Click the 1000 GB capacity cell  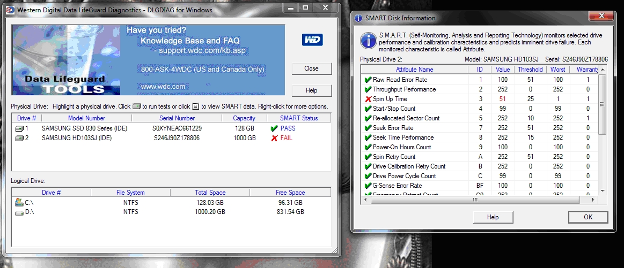(x=244, y=138)
